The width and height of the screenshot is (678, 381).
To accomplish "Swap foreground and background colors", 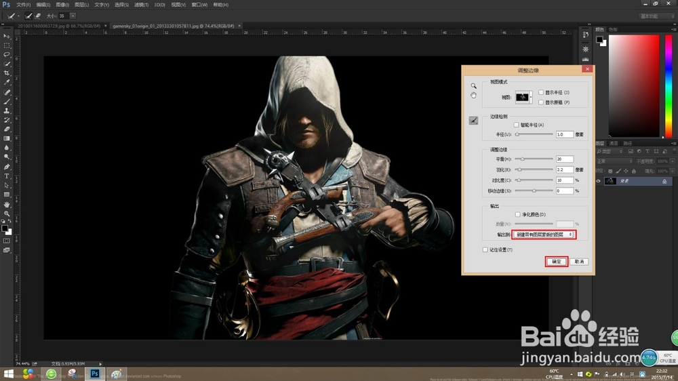I will pos(9,222).
